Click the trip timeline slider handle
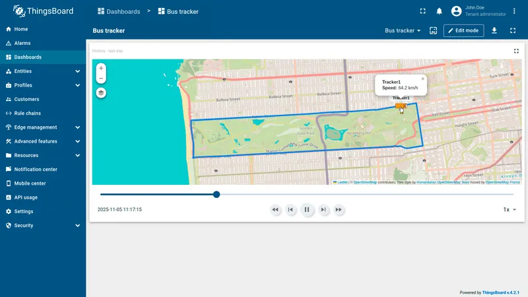Viewport: 528px width, 297px height. [x=216, y=194]
